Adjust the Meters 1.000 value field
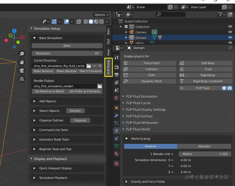The image size is (235, 186). (205, 154)
